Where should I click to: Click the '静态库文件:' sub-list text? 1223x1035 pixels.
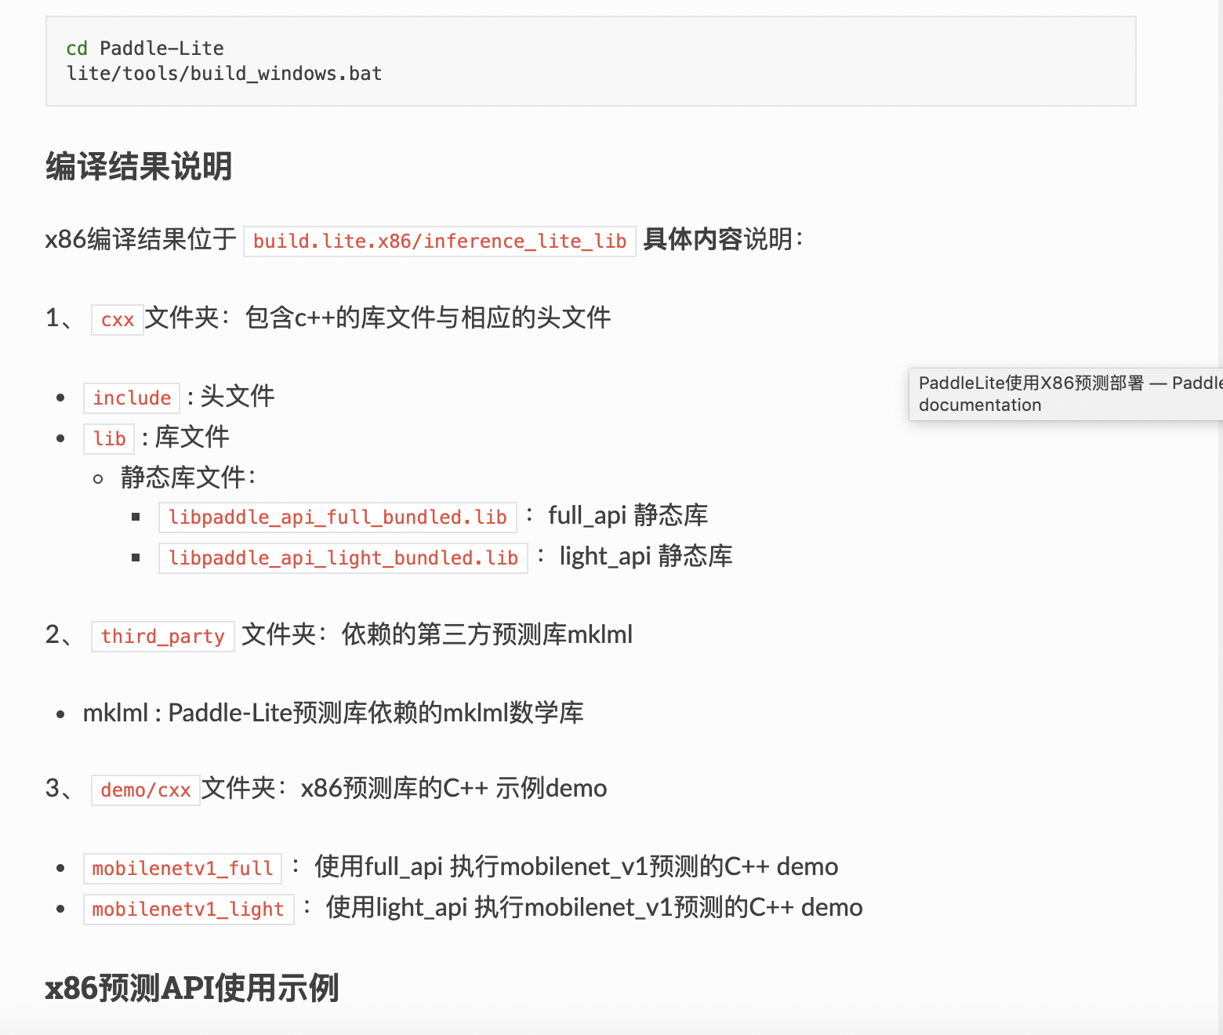pyautogui.click(x=188, y=477)
